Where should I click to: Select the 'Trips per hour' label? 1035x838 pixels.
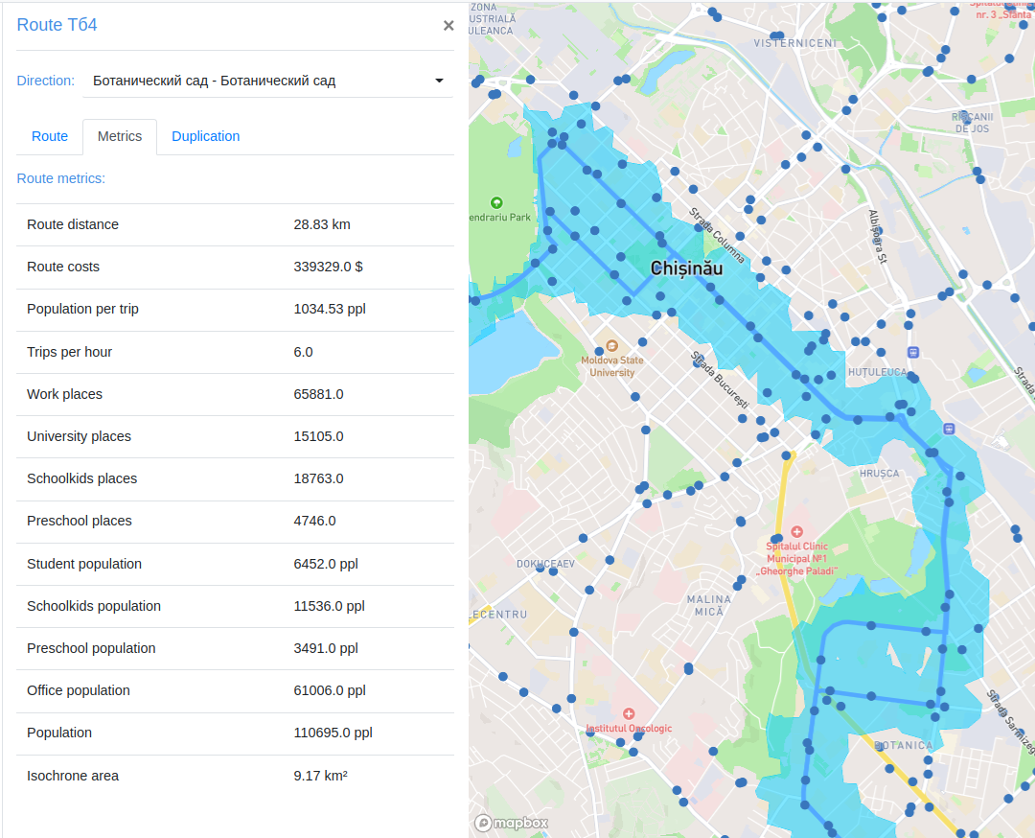pyautogui.click(x=69, y=352)
